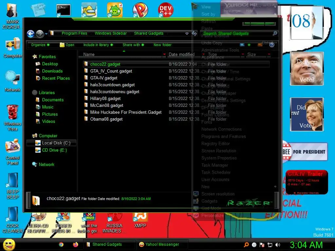Screen dimensions: 335x251
Task: Open the RUSSIA INVADES desktop shortcut
Action: [114, 223]
